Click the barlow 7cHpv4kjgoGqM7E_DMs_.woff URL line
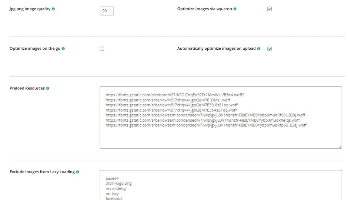348x200 pixels. [168, 100]
